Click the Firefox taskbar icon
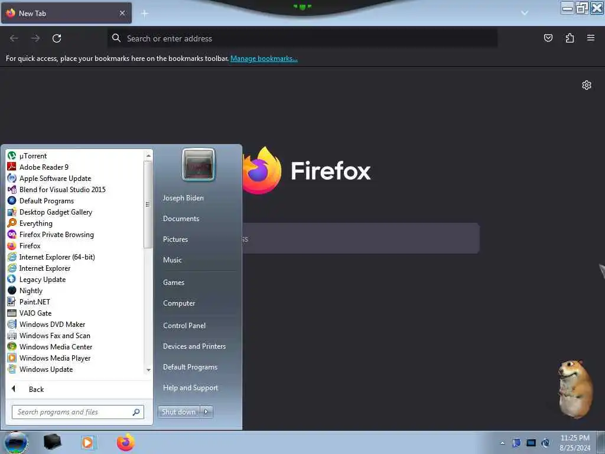This screenshot has height=454, width=605. point(125,442)
